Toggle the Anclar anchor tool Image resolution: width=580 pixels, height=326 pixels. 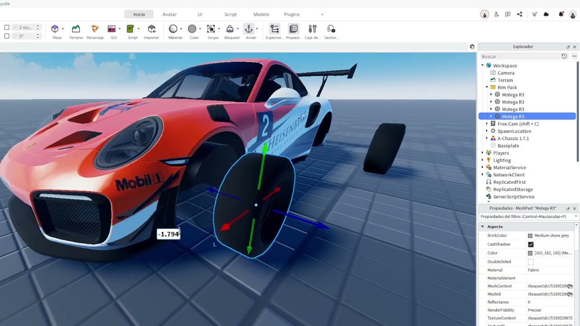point(249,29)
